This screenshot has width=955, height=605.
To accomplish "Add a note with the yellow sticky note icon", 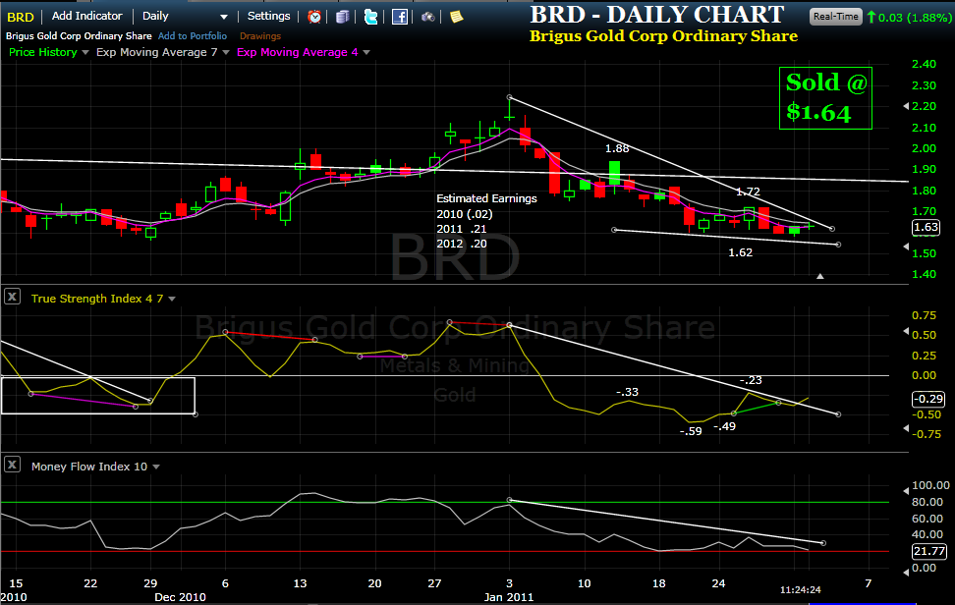I will coord(456,17).
